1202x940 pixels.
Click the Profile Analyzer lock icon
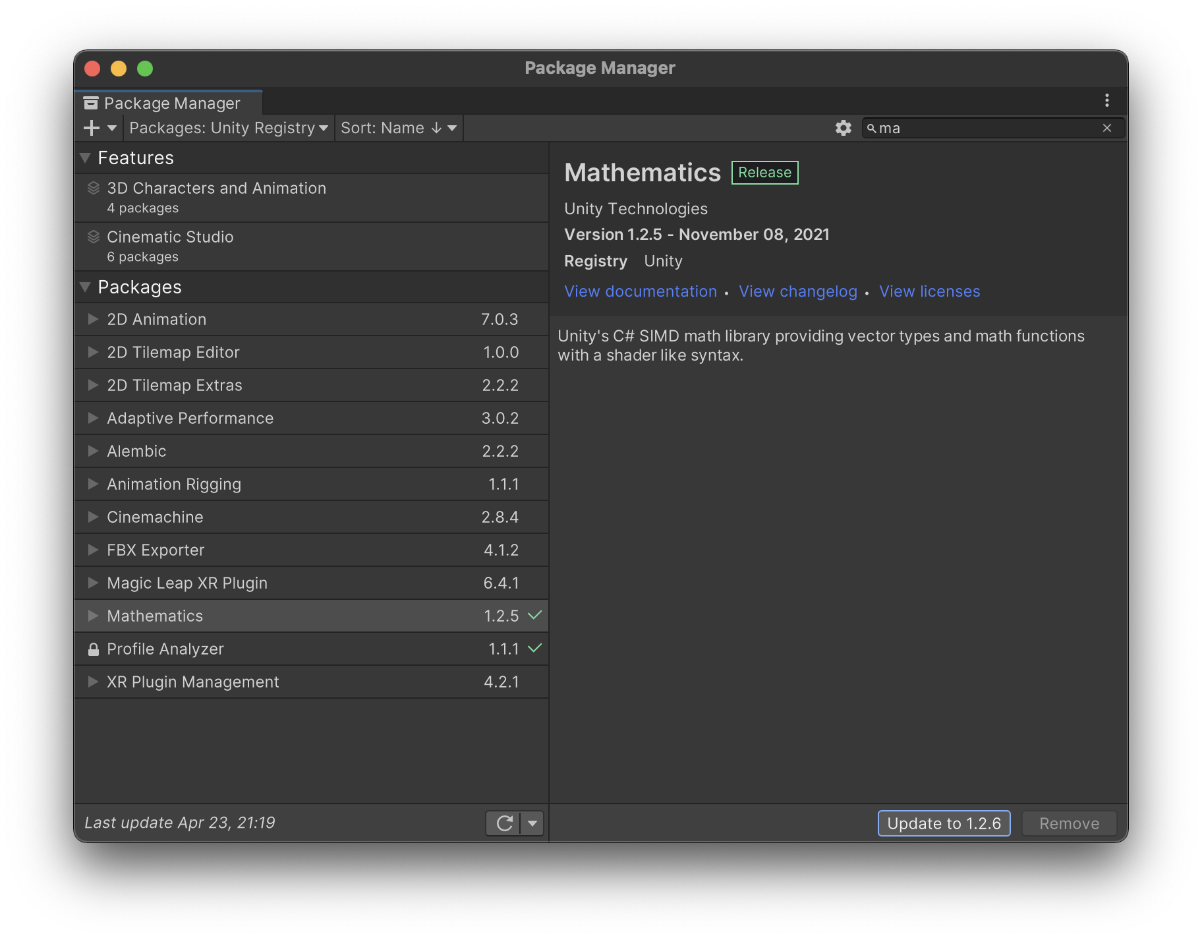tap(94, 649)
